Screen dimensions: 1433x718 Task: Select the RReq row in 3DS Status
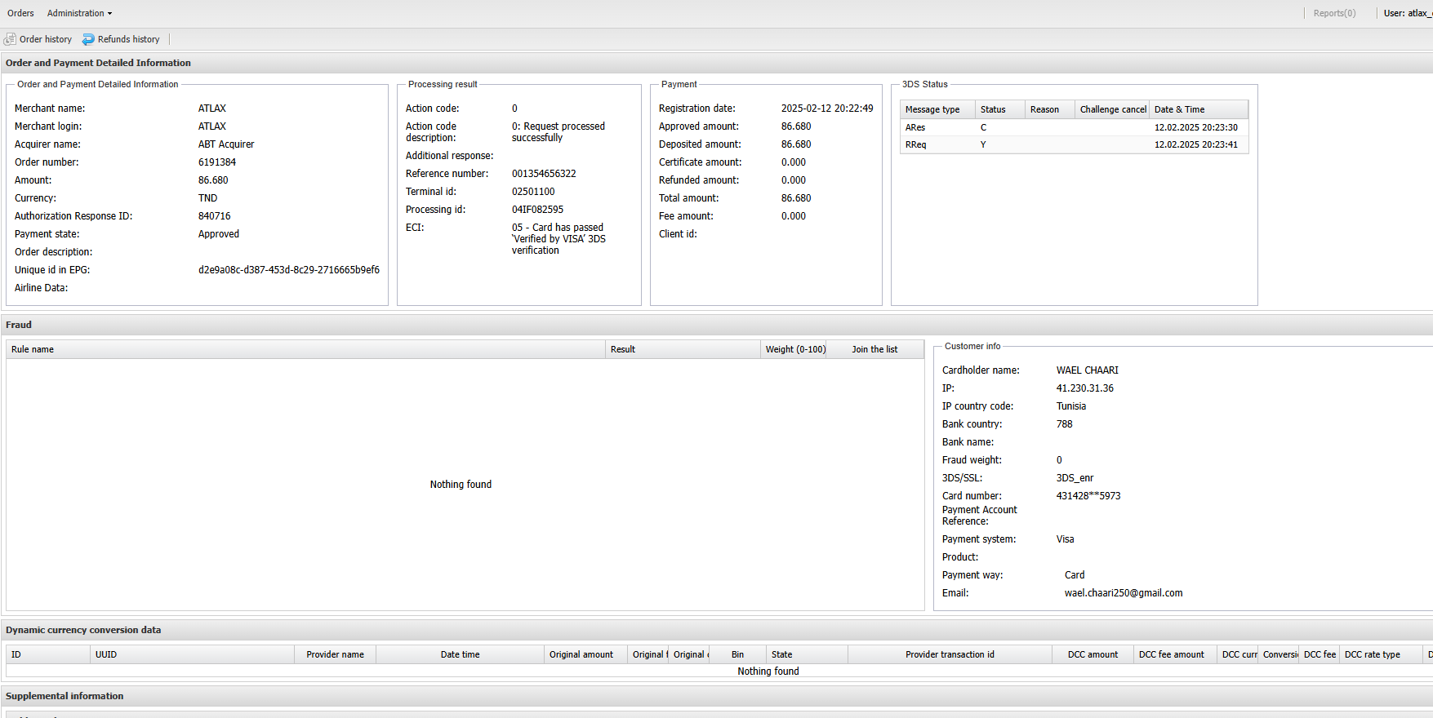pyautogui.click(x=1074, y=144)
